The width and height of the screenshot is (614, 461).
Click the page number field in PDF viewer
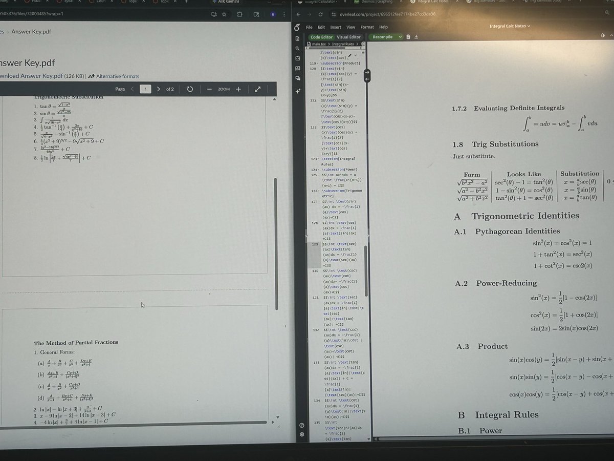click(146, 89)
